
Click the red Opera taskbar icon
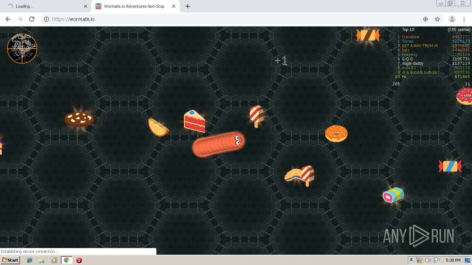coord(79,260)
